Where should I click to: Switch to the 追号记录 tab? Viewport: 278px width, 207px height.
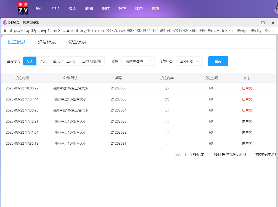pos(46,42)
